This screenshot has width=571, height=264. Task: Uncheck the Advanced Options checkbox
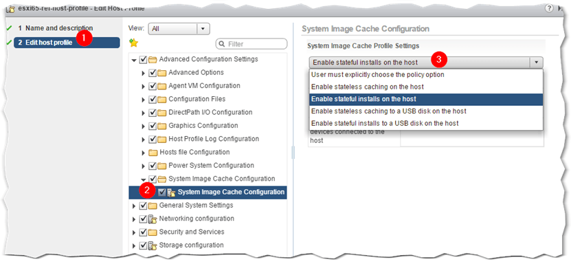tap(153, 73)
